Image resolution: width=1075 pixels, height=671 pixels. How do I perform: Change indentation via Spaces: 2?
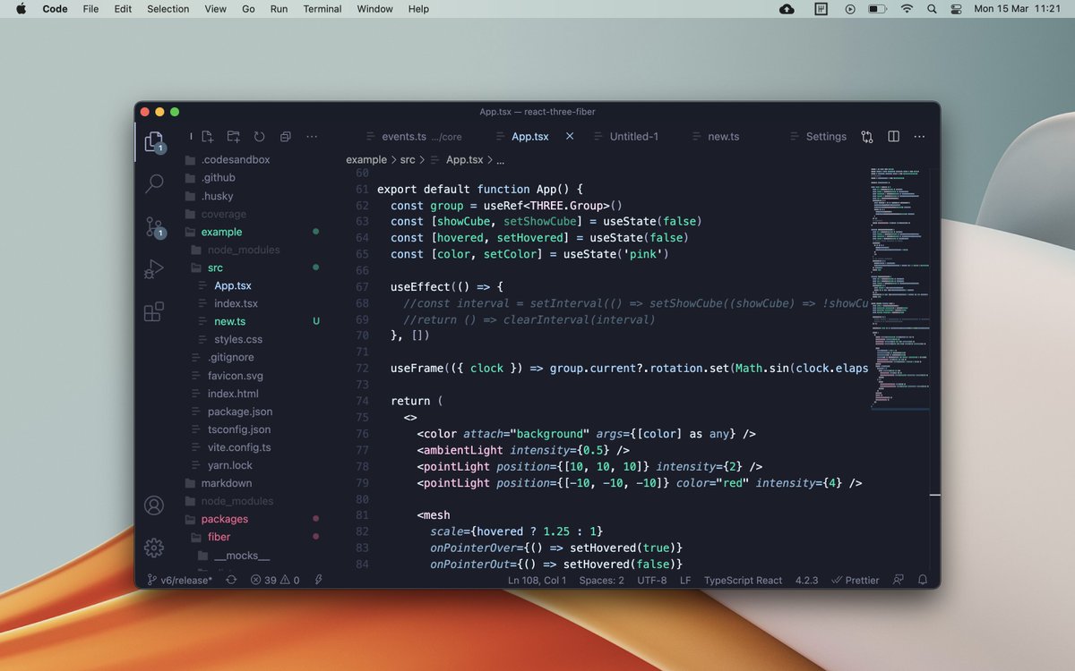[x=601, y=580]
